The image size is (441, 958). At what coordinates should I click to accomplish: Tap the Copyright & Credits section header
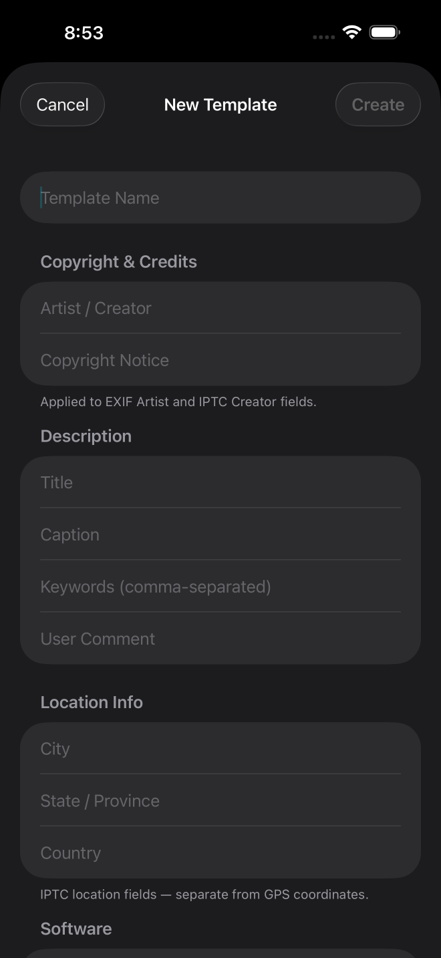pos(118,261)
